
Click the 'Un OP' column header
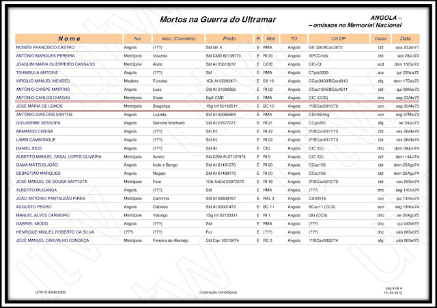pyautogui.click(x=339, y=38)
